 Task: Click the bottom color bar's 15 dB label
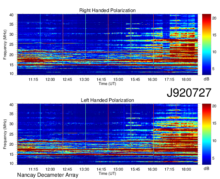pos(214,123)
